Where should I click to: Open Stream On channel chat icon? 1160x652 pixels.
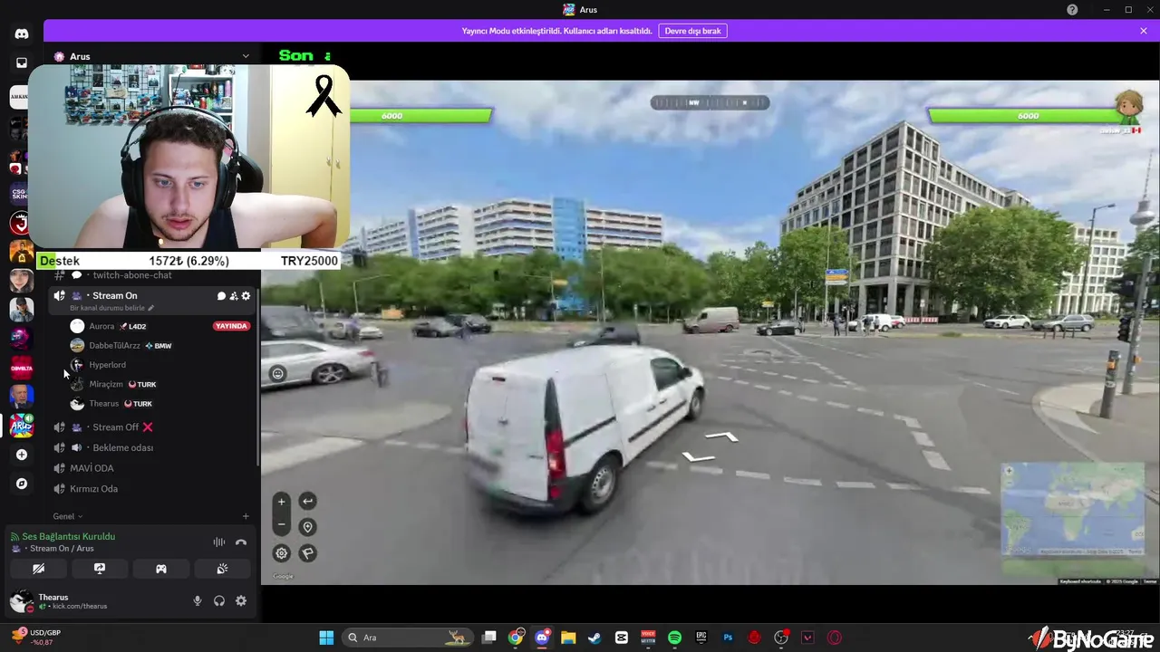221,296
